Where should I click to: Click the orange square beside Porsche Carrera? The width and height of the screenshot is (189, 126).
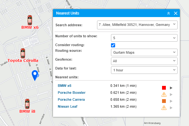tap(164, 101)
